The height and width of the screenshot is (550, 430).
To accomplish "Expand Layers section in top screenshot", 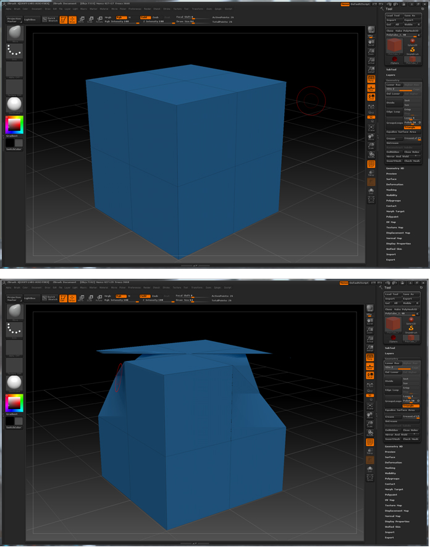I will [x=390, y=75].
